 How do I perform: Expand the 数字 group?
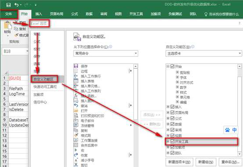click(x=177, y=87)
